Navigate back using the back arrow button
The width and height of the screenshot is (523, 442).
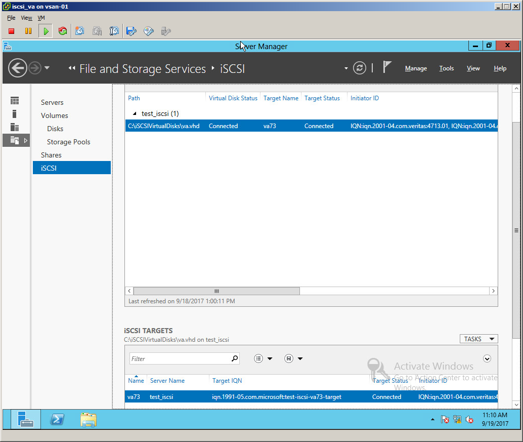[17, 68]
